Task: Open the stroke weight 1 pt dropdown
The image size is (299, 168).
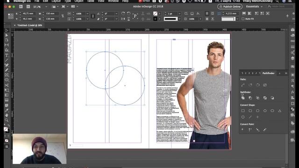Action: (x=179, y=14)
